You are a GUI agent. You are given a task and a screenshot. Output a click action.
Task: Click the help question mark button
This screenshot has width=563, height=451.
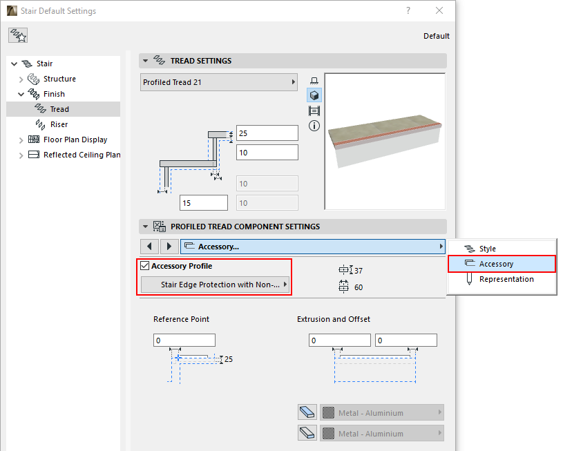[408, 10]
